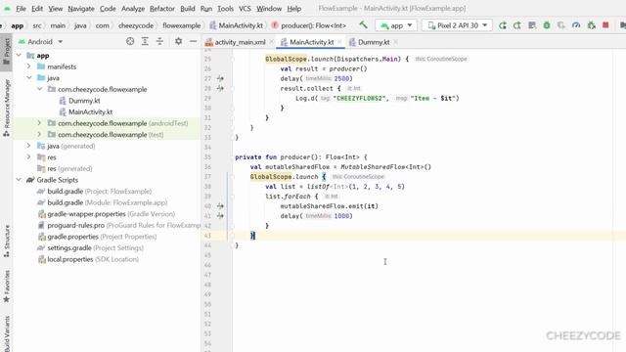
Task: Select proguard-rules.pro file
Action: pyautogui.click(x=119, y=225)
